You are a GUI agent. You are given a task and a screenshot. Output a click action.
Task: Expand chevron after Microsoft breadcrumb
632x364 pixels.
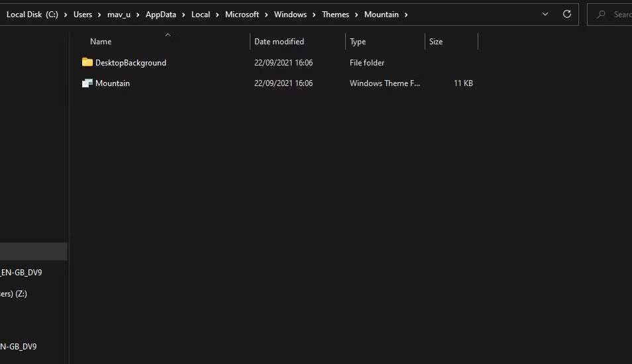pos(266,15)
